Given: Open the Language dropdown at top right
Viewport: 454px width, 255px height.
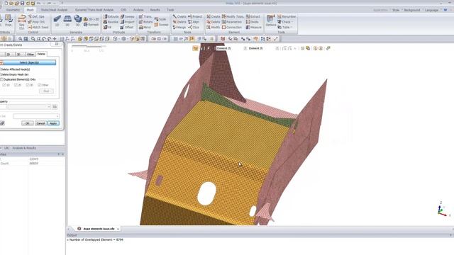Looking at the screenshot, I should (431, 10).
